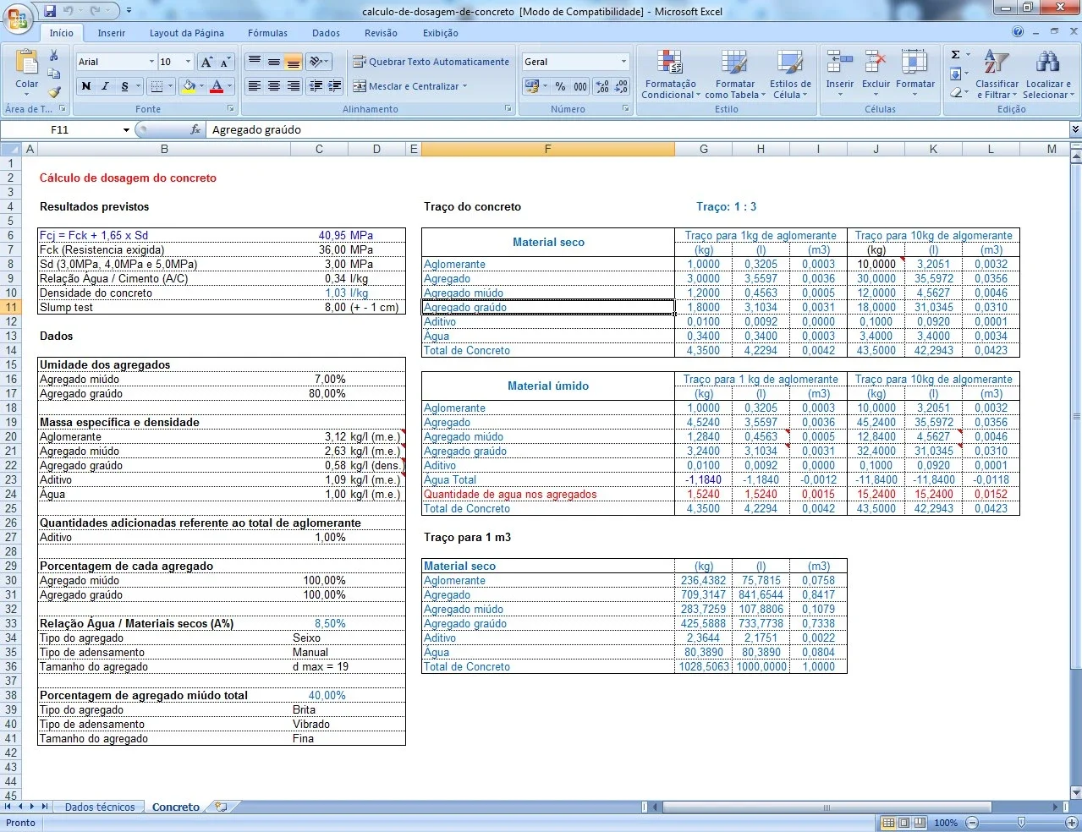Toggle bold (N) formatting
The image size is (1082, 832).
[85, 86]
